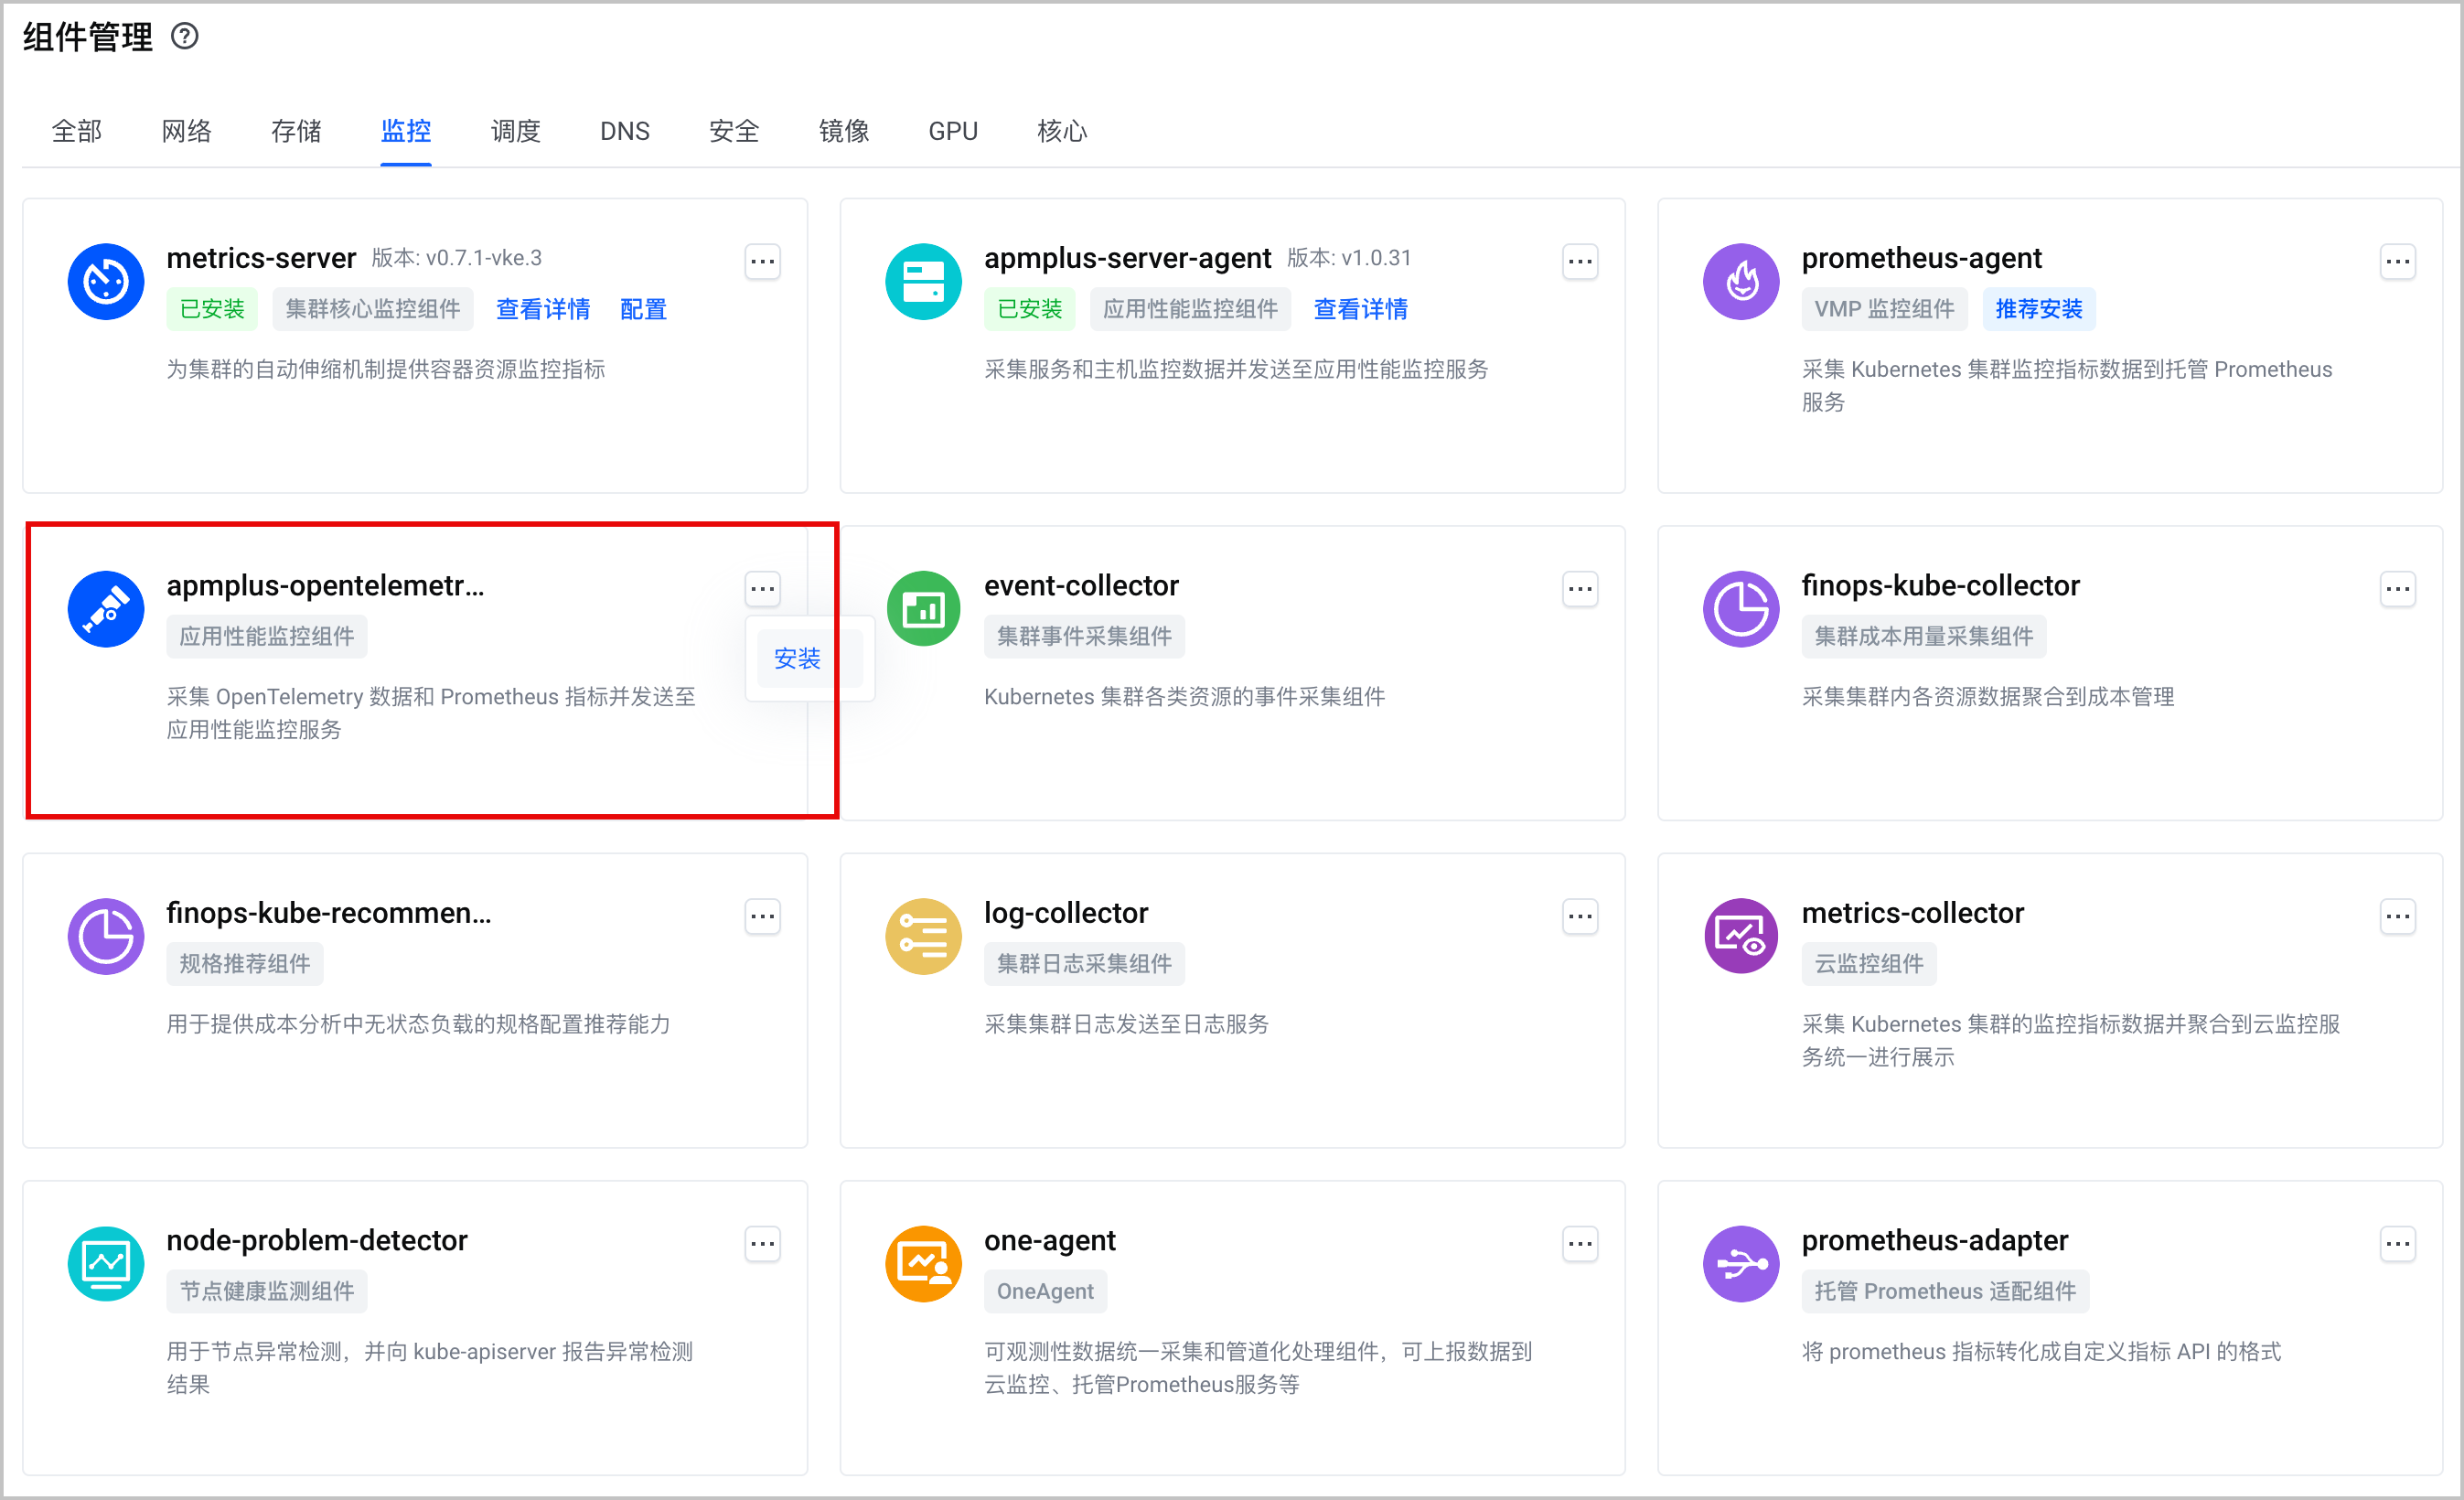Select the 全部 tab
Viewport: 2464px width, 1500px height.
tap(77, 131)
